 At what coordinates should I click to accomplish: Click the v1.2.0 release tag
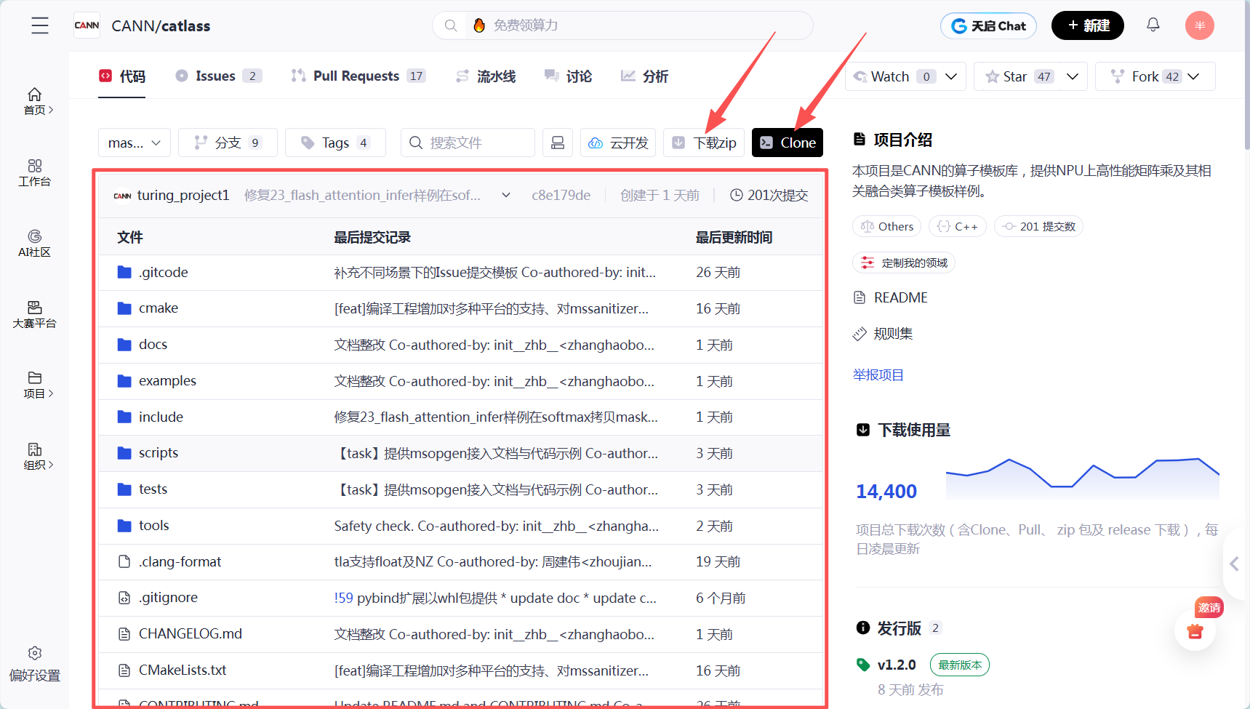point(896,665)
